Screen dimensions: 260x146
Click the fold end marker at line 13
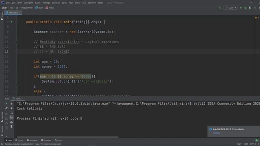point(17,52)
